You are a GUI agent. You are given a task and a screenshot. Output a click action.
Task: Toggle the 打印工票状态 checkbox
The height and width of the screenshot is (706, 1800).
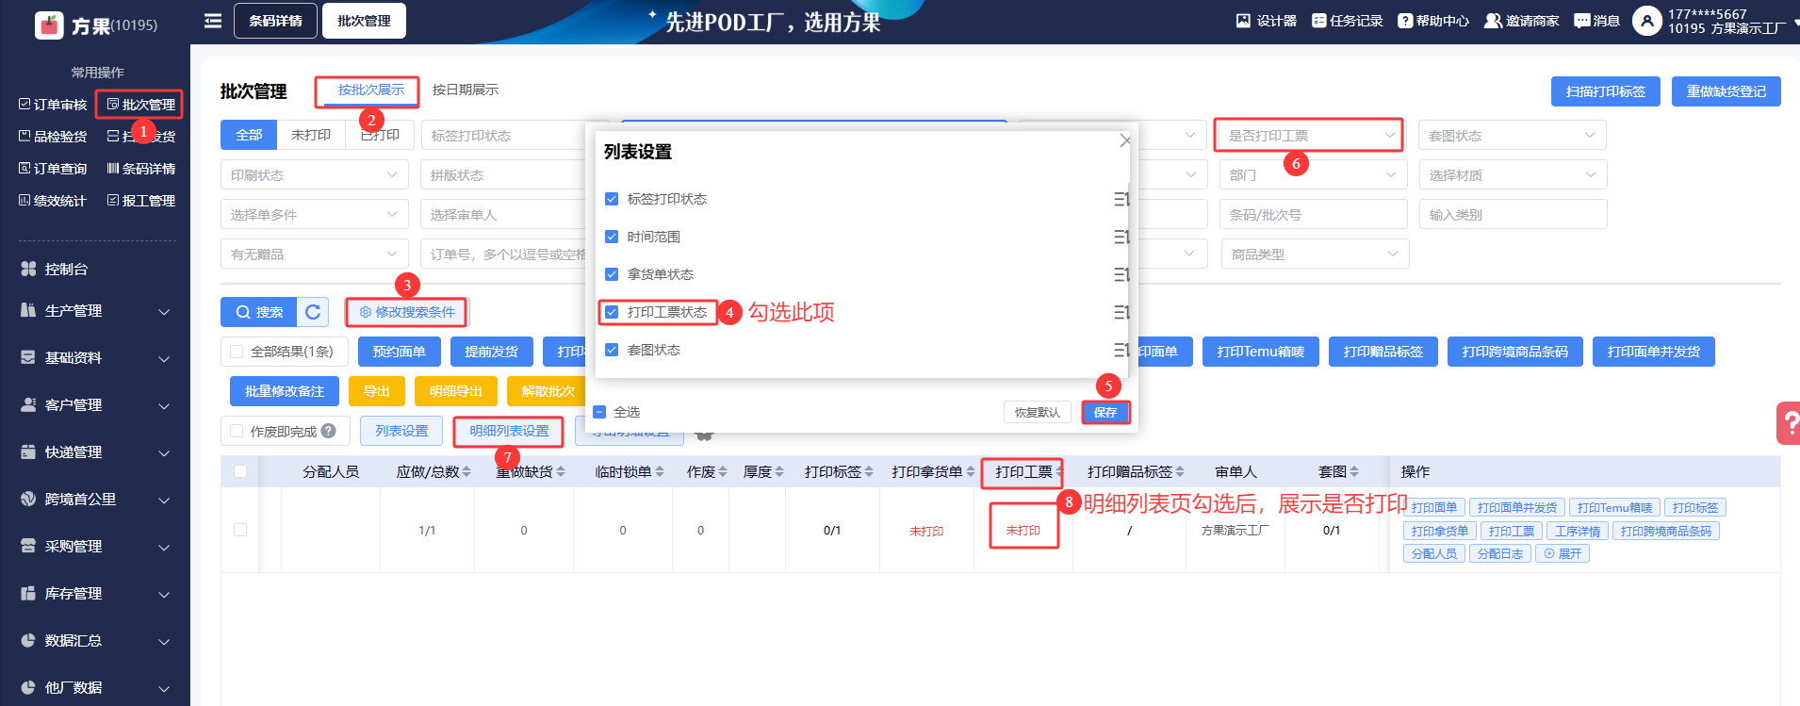click(x=612, y=312)
